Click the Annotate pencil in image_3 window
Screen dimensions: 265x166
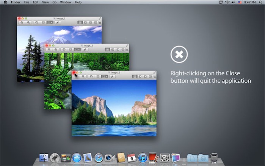click(x=112, y=77)
